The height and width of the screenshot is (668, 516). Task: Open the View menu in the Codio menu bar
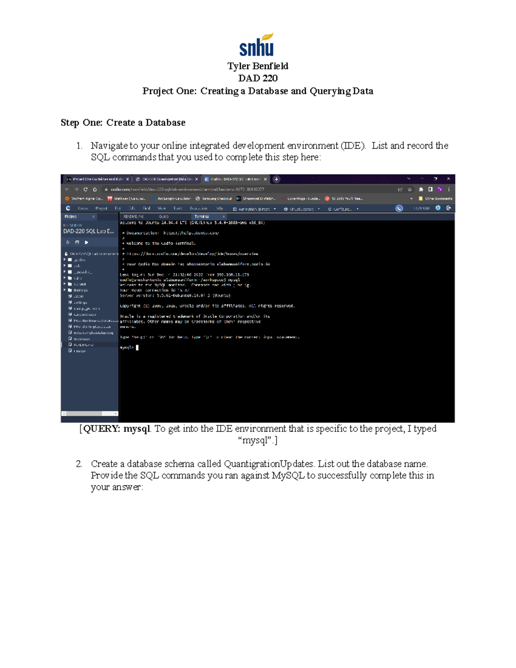(161, 208)
